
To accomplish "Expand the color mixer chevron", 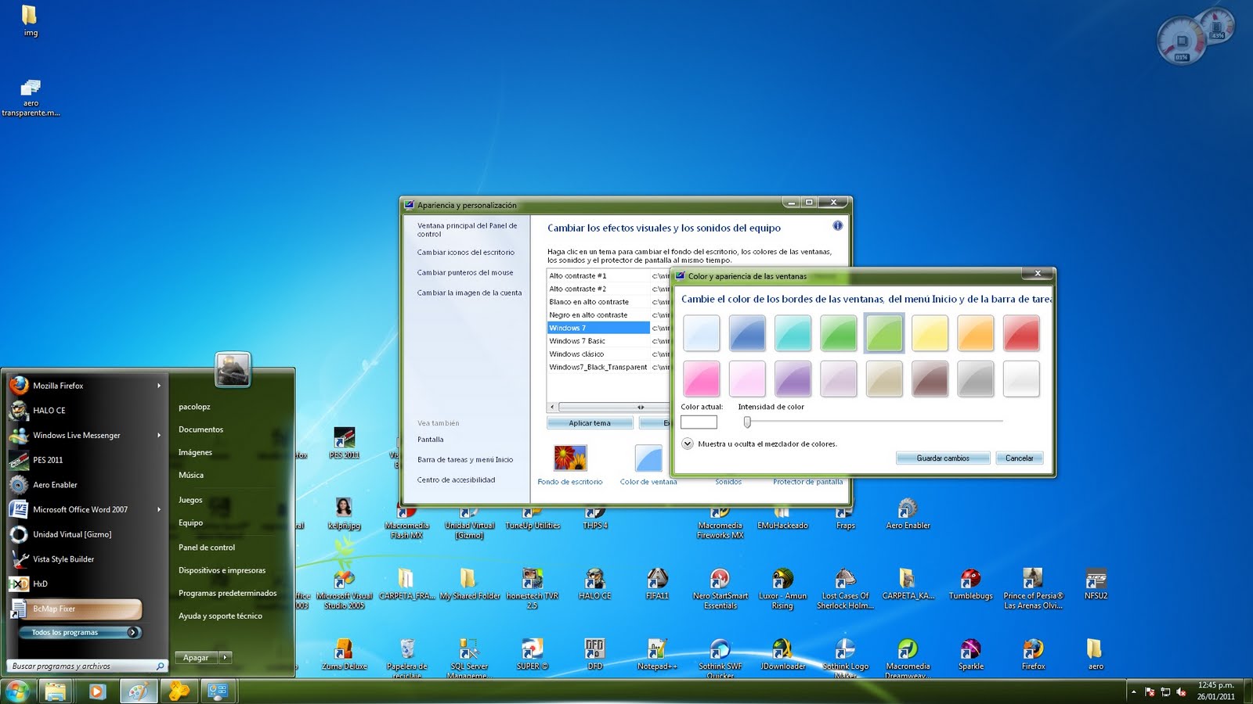I will click(688, 444).
